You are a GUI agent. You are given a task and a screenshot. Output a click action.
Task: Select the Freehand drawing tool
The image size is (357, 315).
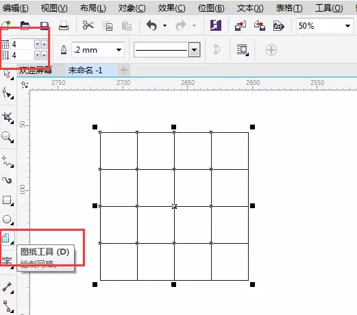coord(8,161)
